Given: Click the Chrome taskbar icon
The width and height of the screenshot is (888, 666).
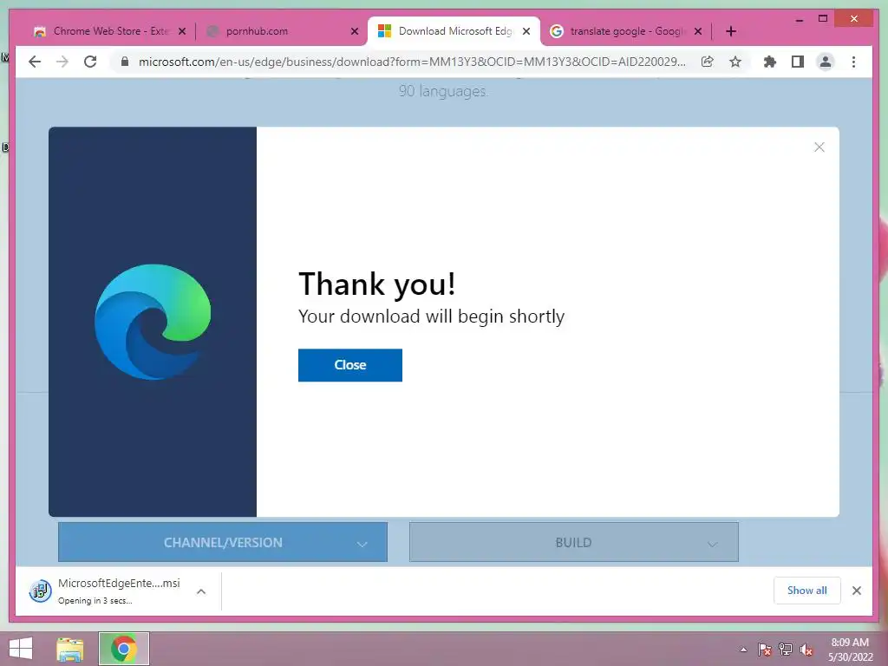Looking at the screenshot, I should (x=123, y=649).
